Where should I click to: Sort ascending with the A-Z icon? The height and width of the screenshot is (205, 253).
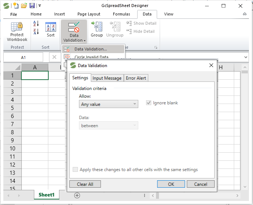pyautogui.click(x=36, y=24)
